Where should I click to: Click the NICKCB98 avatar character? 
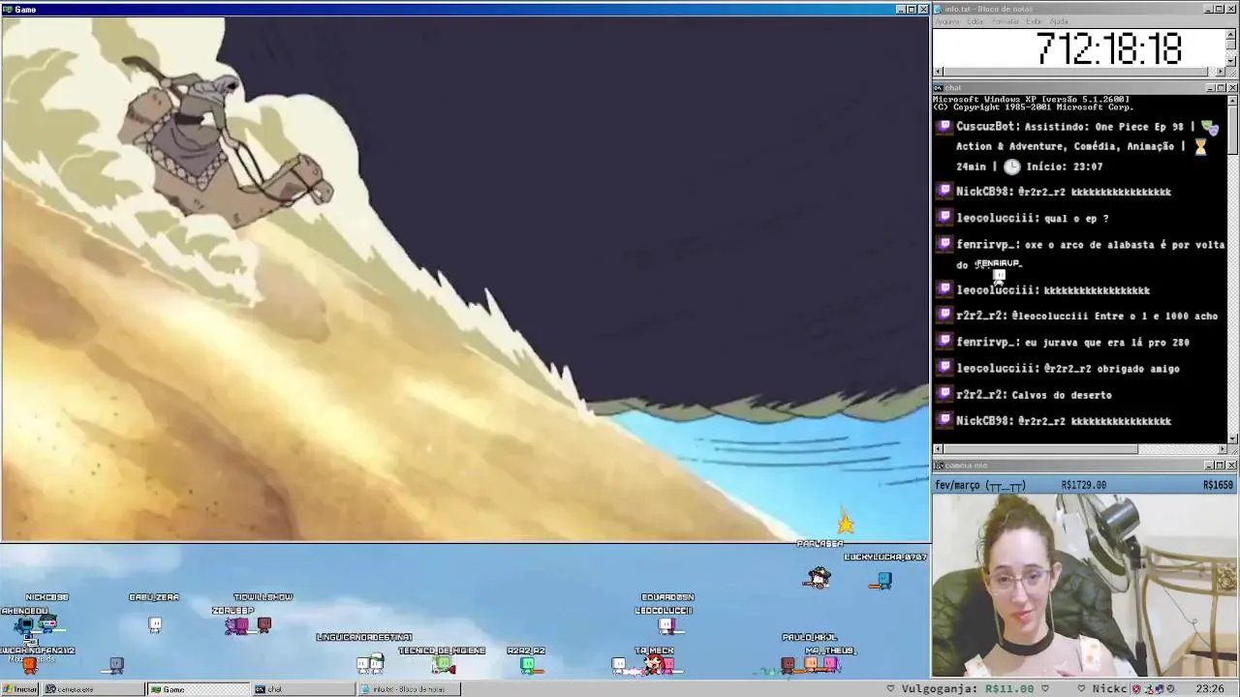click(x=47, y=623)
